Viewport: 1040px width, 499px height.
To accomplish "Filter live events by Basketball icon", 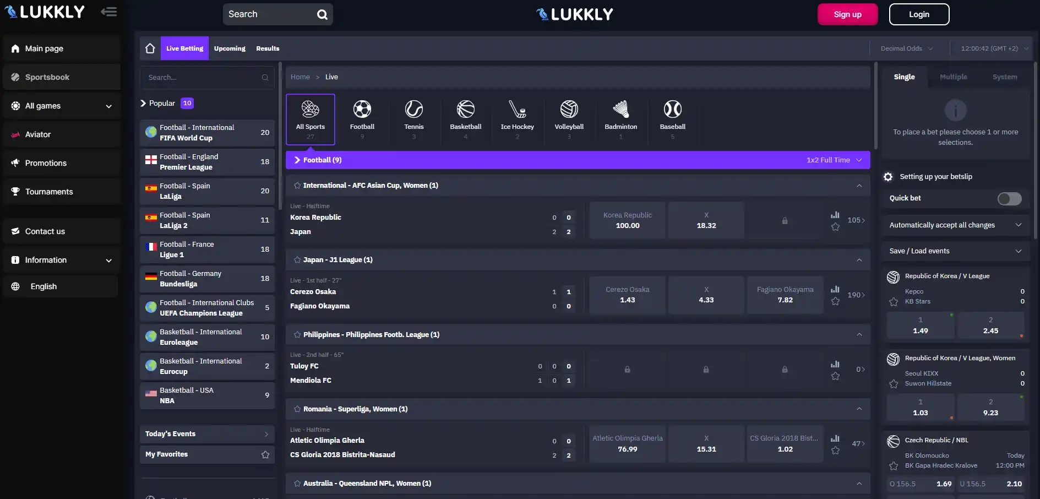I will click(x=466, y=109).
